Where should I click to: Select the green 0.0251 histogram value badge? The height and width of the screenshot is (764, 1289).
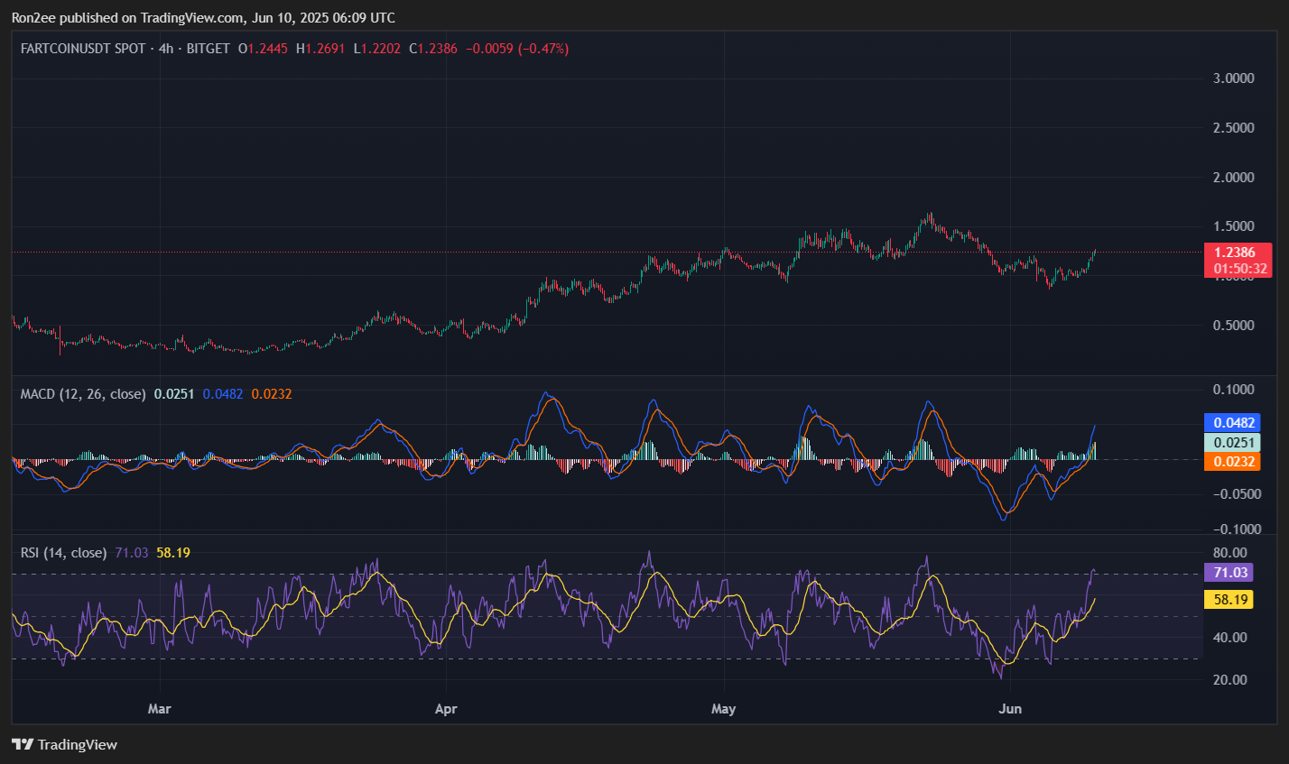1235,442
